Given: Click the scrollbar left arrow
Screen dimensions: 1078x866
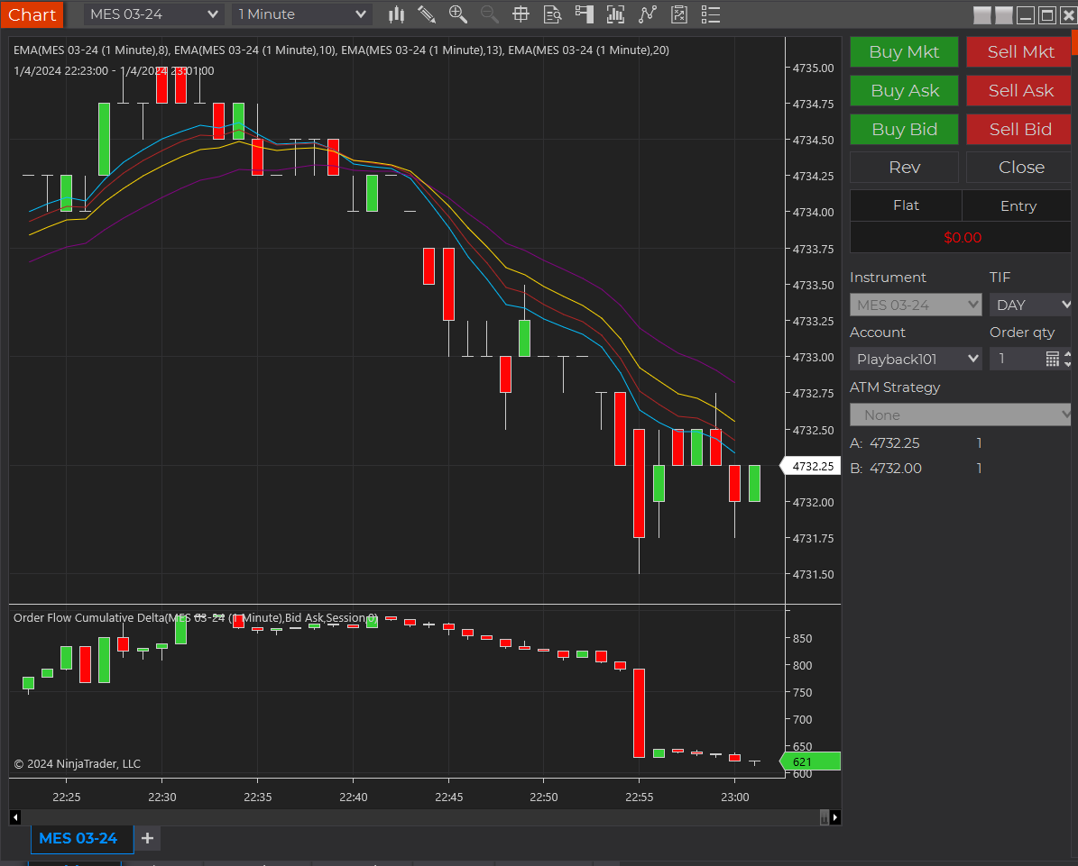Looking at the screenshot, I should (15, 817).
